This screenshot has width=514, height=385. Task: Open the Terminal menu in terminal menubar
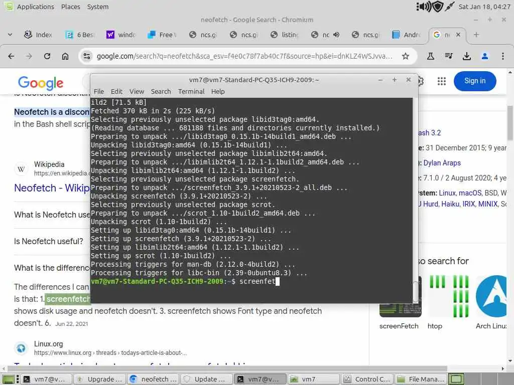point(191,91)
